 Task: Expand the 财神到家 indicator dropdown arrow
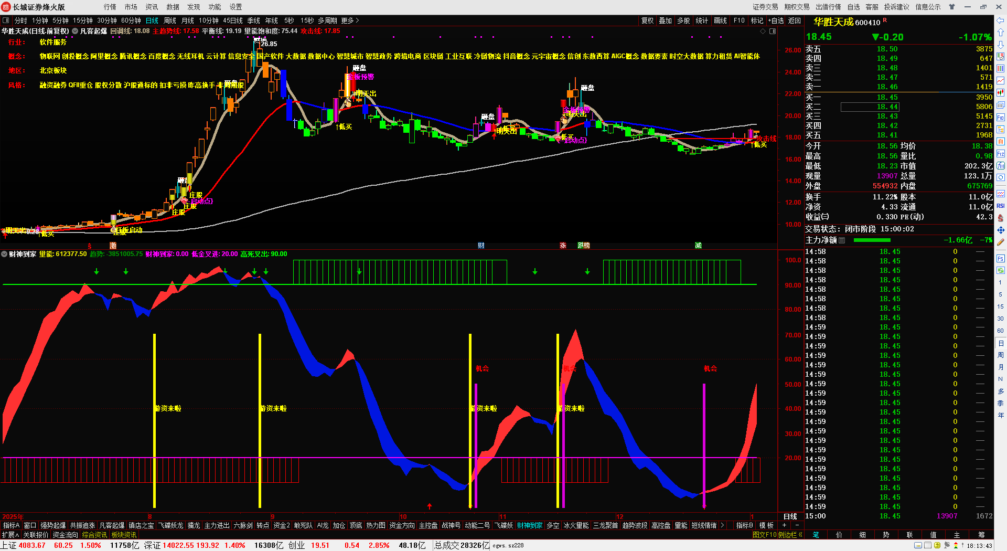coord(4,254)
